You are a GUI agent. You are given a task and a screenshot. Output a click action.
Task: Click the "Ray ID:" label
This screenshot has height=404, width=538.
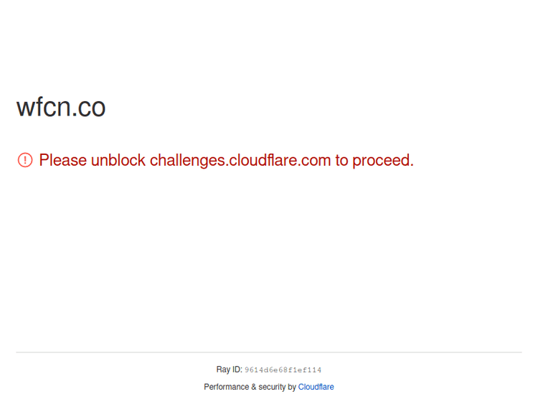(x=229, y=370)
